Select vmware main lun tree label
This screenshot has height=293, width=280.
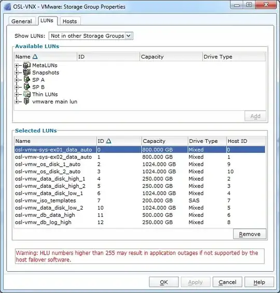(x=54, y=101)
